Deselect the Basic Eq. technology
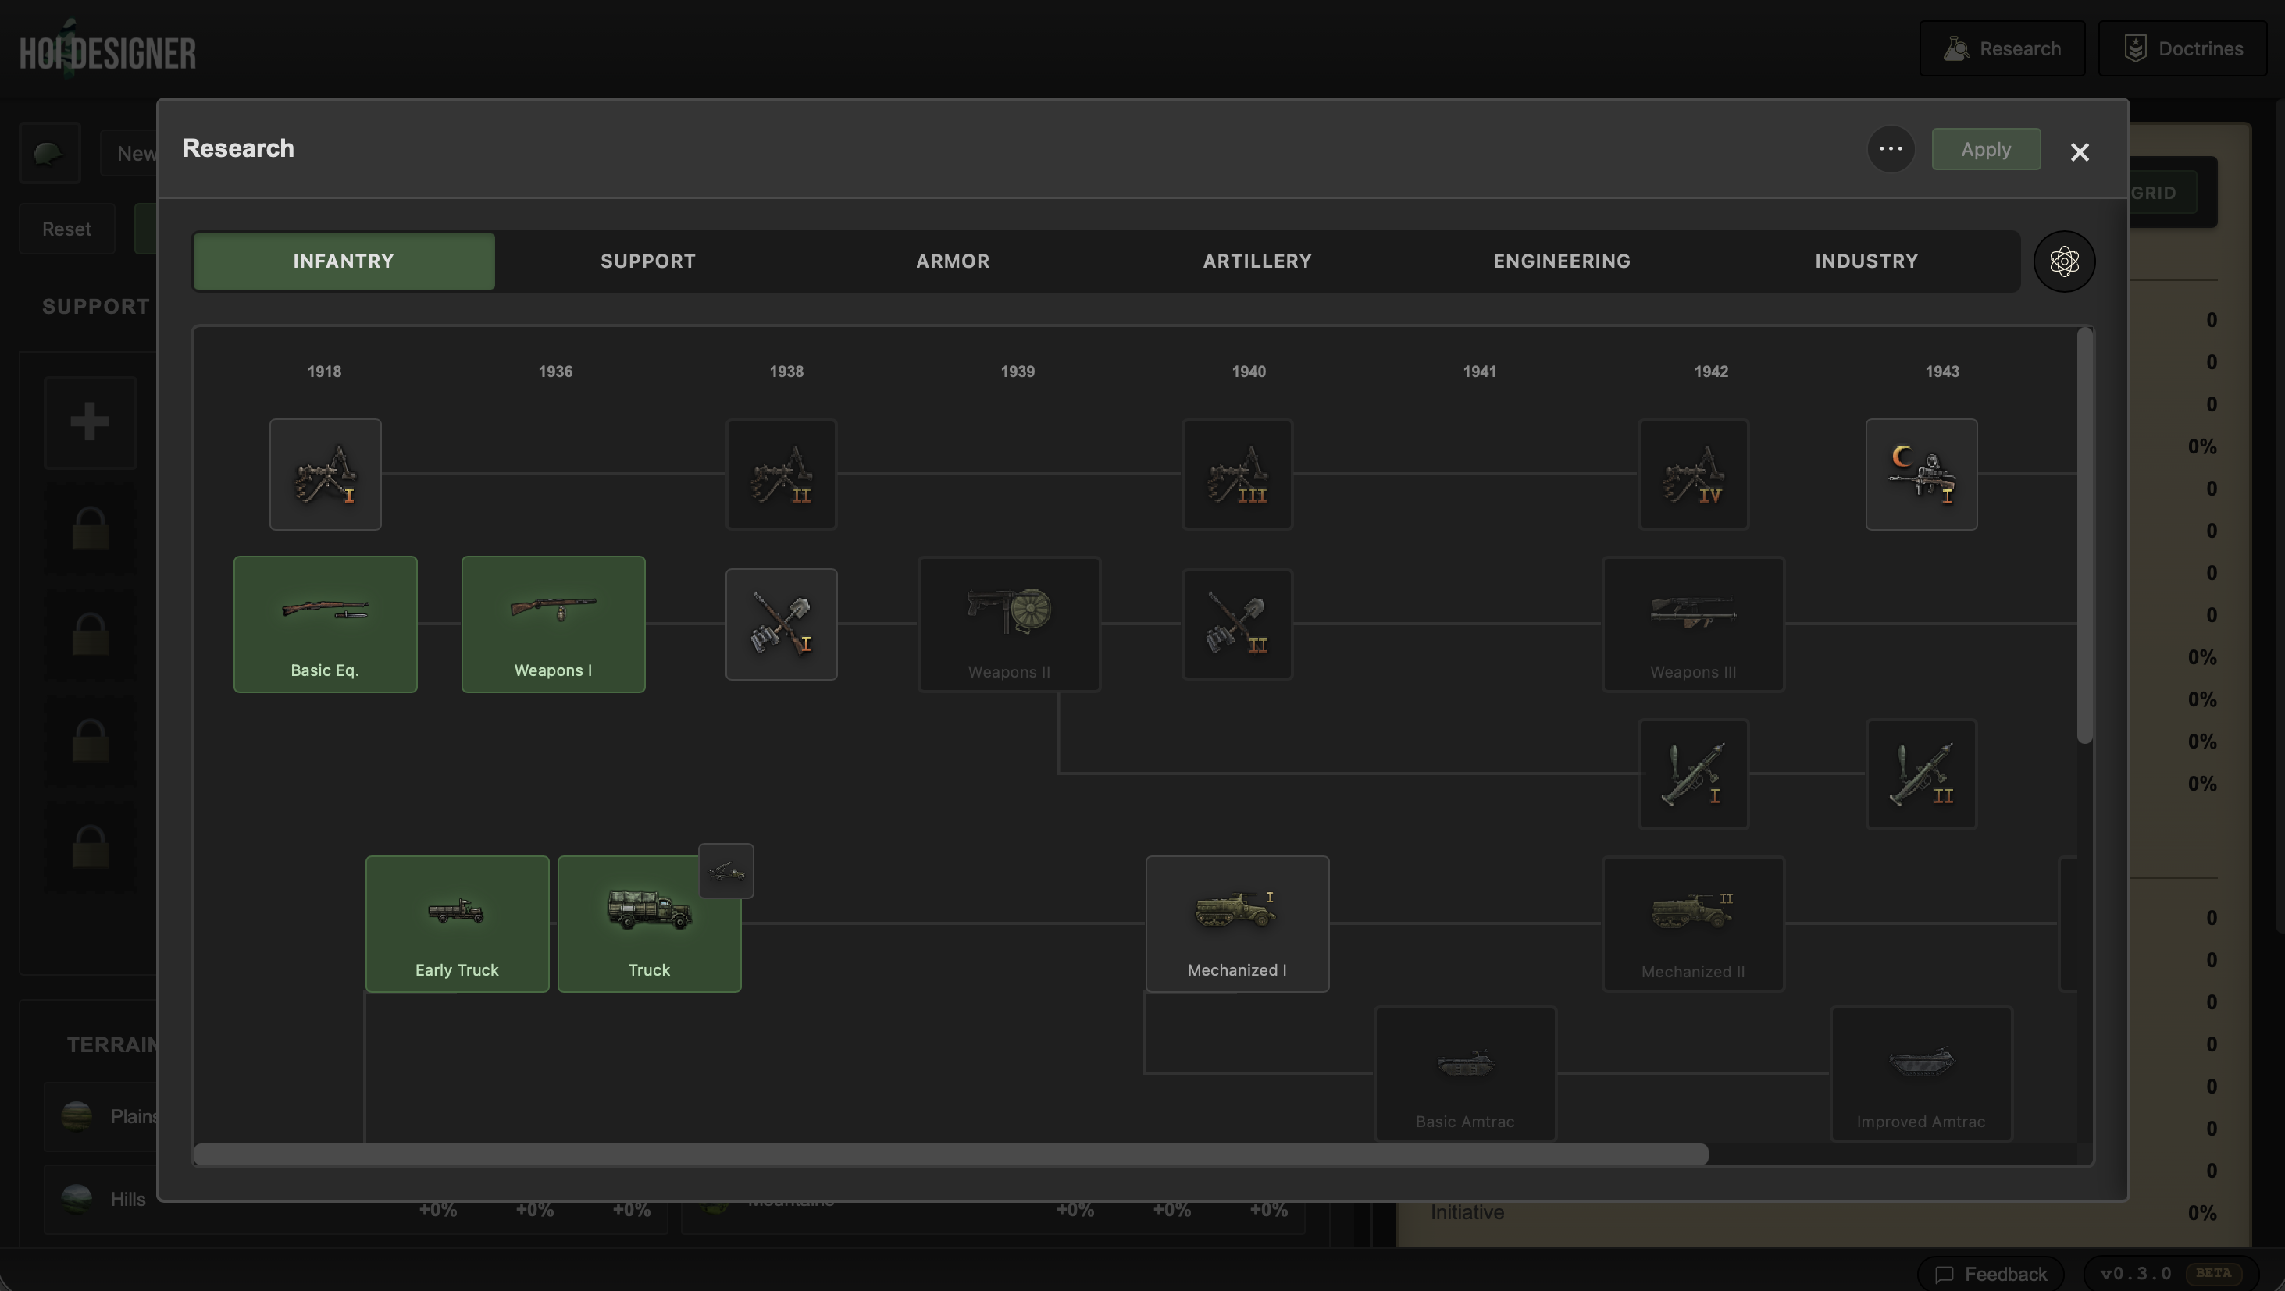The height and width of the screenshot is (1291, 2285). (x=325, y=624)
